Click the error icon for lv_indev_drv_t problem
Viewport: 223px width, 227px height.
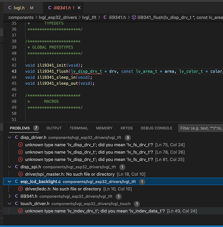click(20, 211)
